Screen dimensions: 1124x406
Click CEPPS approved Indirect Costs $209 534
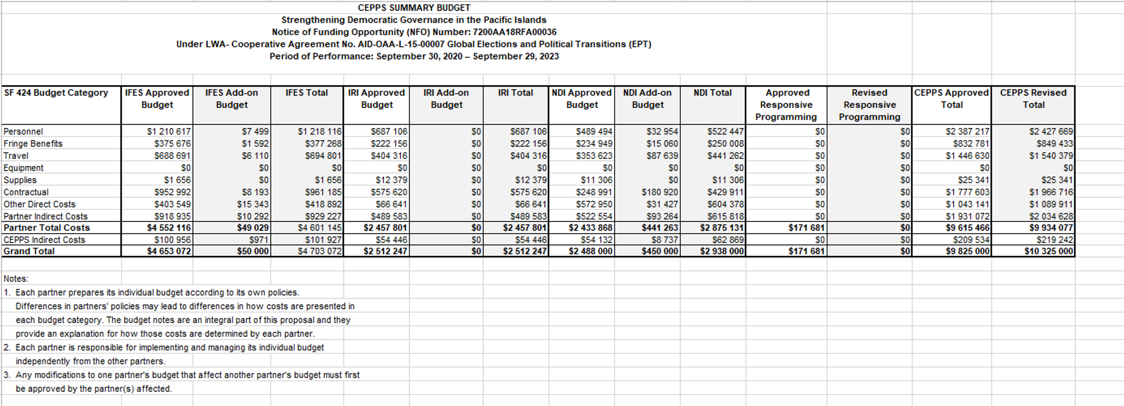click(971, 240)
